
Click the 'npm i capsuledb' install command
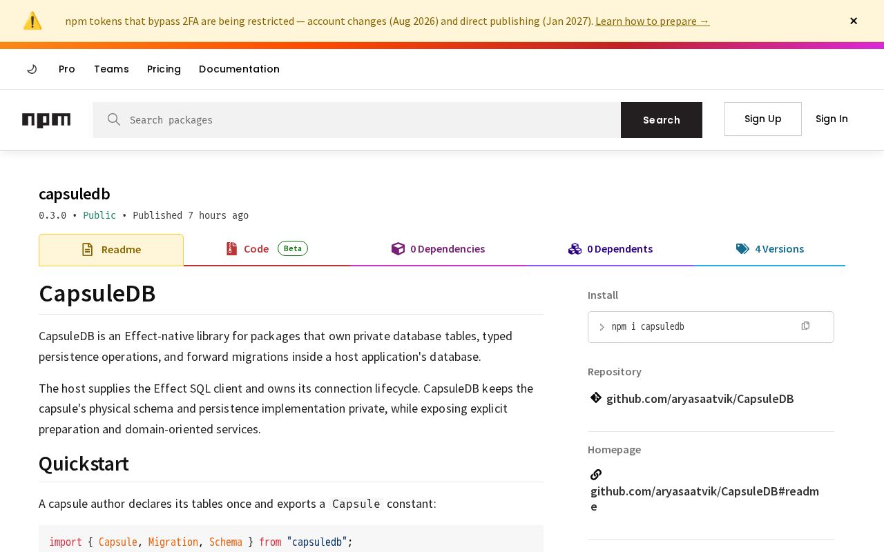(648, 326)
